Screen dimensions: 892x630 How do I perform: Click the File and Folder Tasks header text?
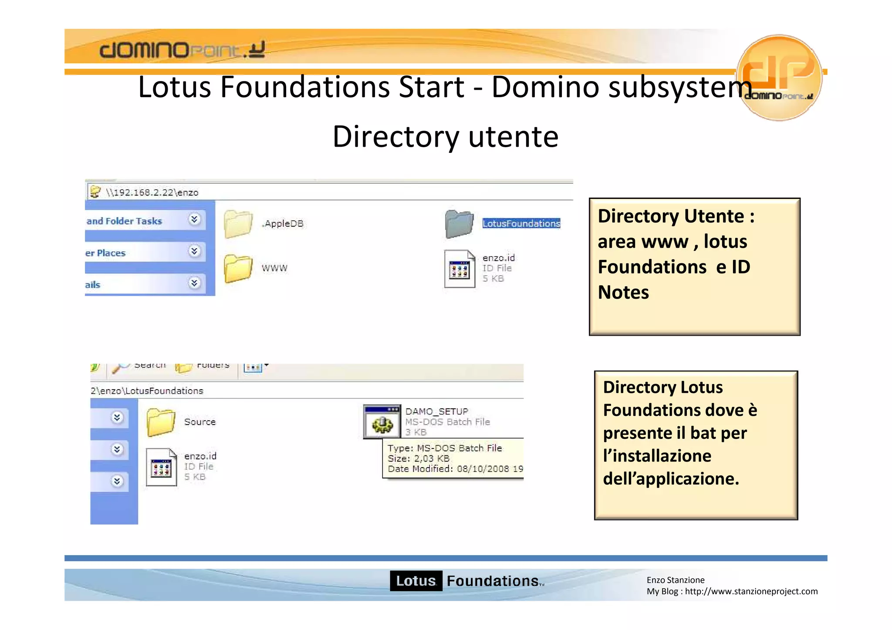124,221
